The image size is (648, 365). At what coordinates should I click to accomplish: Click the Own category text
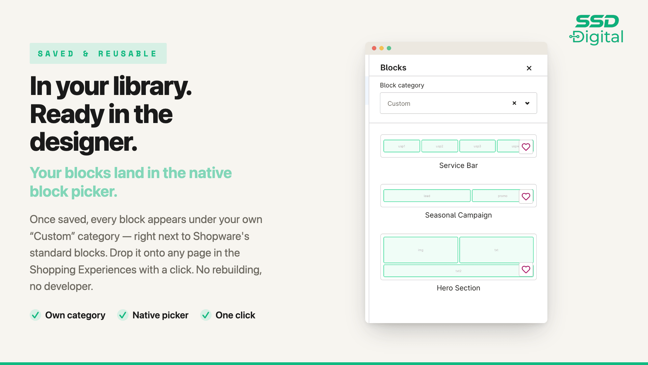75,315
